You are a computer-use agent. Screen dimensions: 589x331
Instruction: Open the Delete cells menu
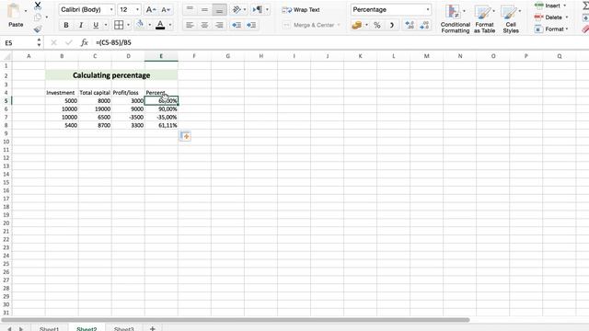click(x=551, y=17)
